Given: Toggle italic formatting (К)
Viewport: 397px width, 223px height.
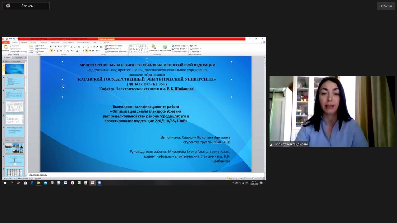Looking at the screenshot, I should [54, 51].
